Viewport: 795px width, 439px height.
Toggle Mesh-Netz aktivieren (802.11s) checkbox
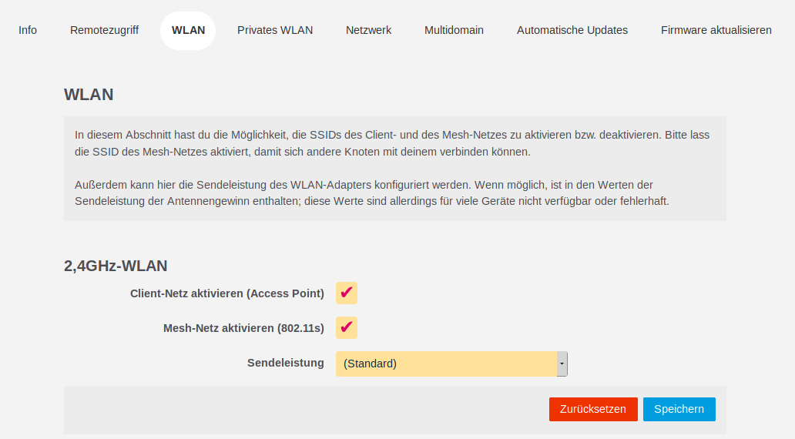347,327
